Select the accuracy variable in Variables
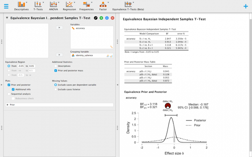Viewport: 252px width, 157px height. click(x=80, y=28)
